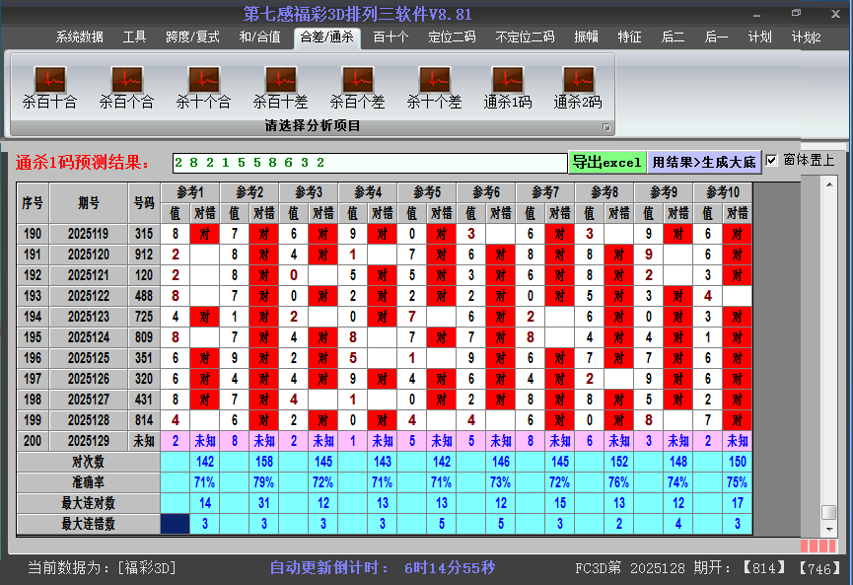Open the 通杀1码 analysis icon
Image resolution: width=853 pixels, height=585 pixels.
[507, 87]
